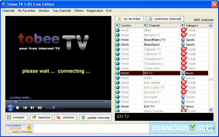Select the Bikini channel row
The height and width of the screenshot is (137, 219).
pyautogui.click(x=162, y=30)
